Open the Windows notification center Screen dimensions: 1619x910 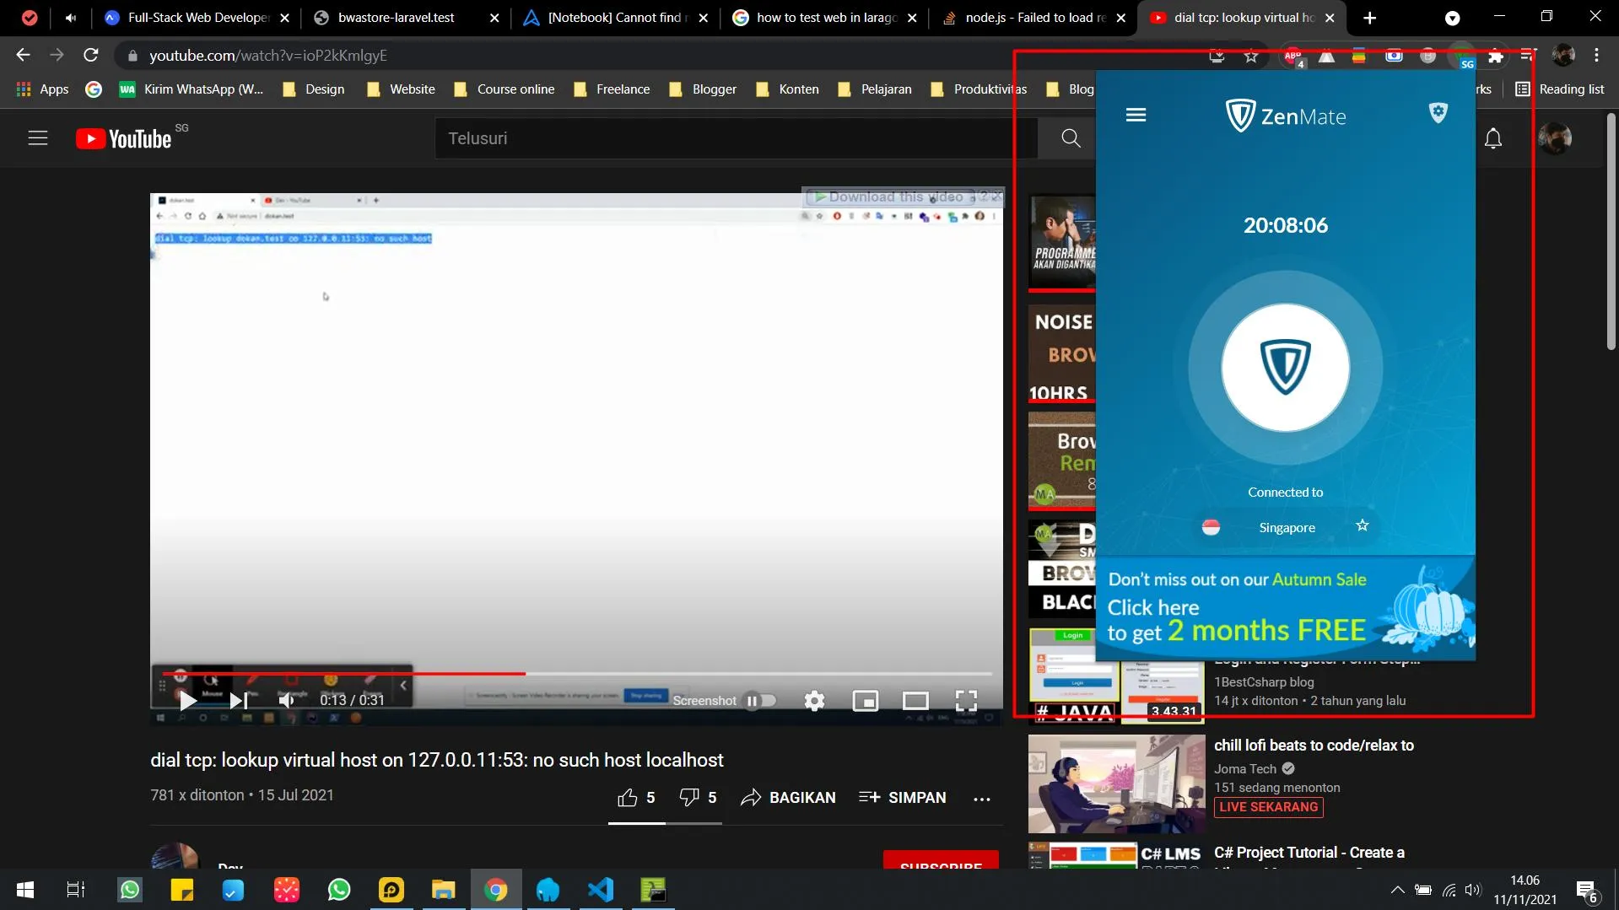[x=1587, y=891]
